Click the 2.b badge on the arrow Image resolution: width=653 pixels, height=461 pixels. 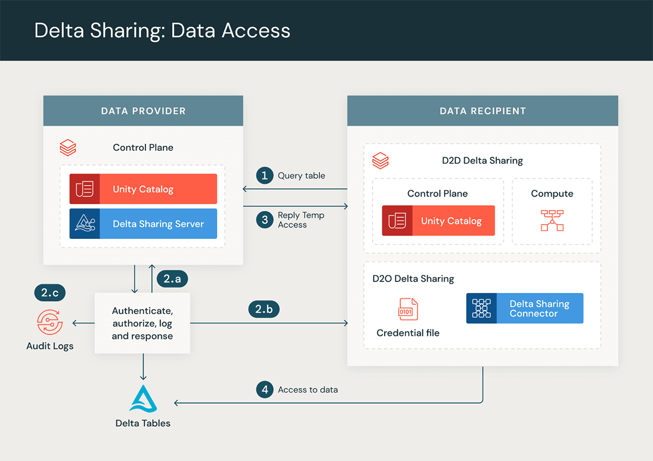264,309
